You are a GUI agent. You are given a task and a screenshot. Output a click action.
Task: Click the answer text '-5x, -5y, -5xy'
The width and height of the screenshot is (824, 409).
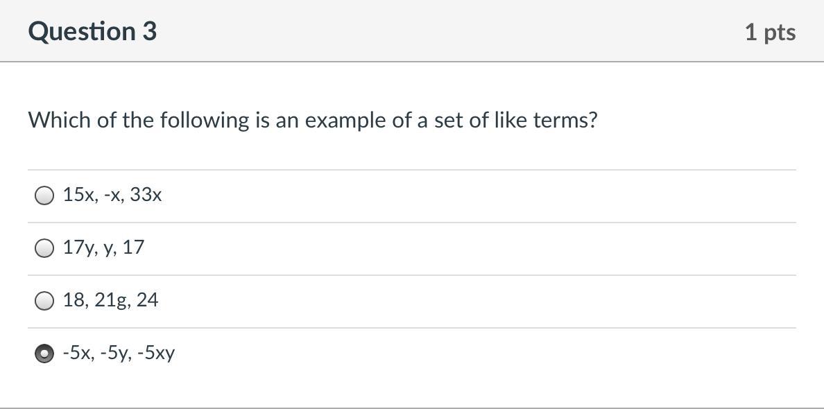pyautogui.click(x=119, y=353)
